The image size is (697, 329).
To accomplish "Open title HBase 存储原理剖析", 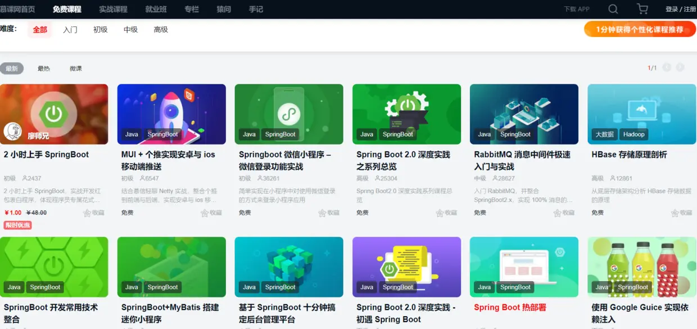I will coord(629,155).
